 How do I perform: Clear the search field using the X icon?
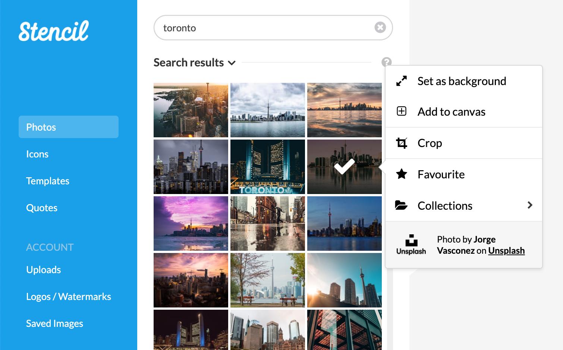(x=380, y=27)
